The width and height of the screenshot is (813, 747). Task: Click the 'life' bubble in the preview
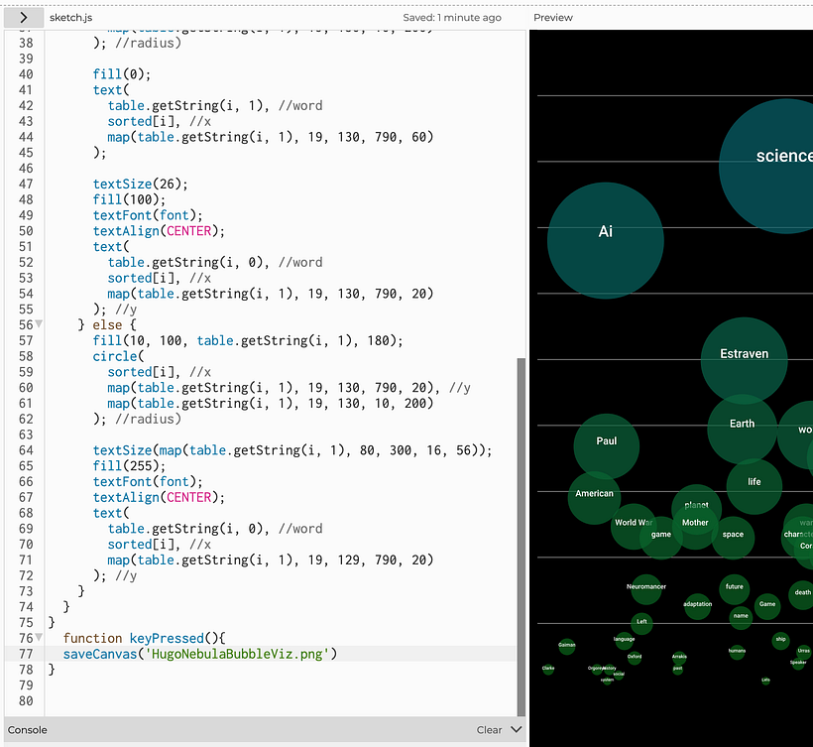click(x=754, y=486)
